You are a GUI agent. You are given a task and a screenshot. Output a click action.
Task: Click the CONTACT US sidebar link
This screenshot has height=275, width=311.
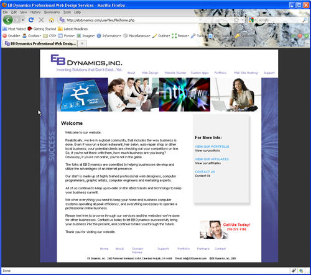[x=205, y=172]
